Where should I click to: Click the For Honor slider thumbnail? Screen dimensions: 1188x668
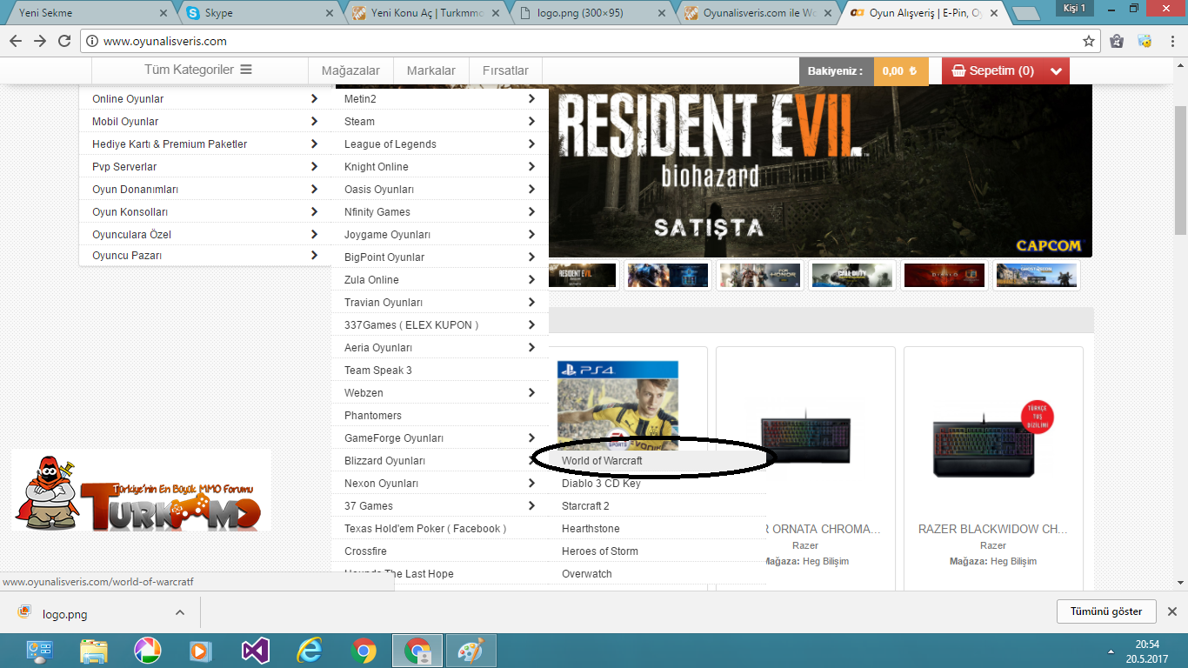point(759,275)
